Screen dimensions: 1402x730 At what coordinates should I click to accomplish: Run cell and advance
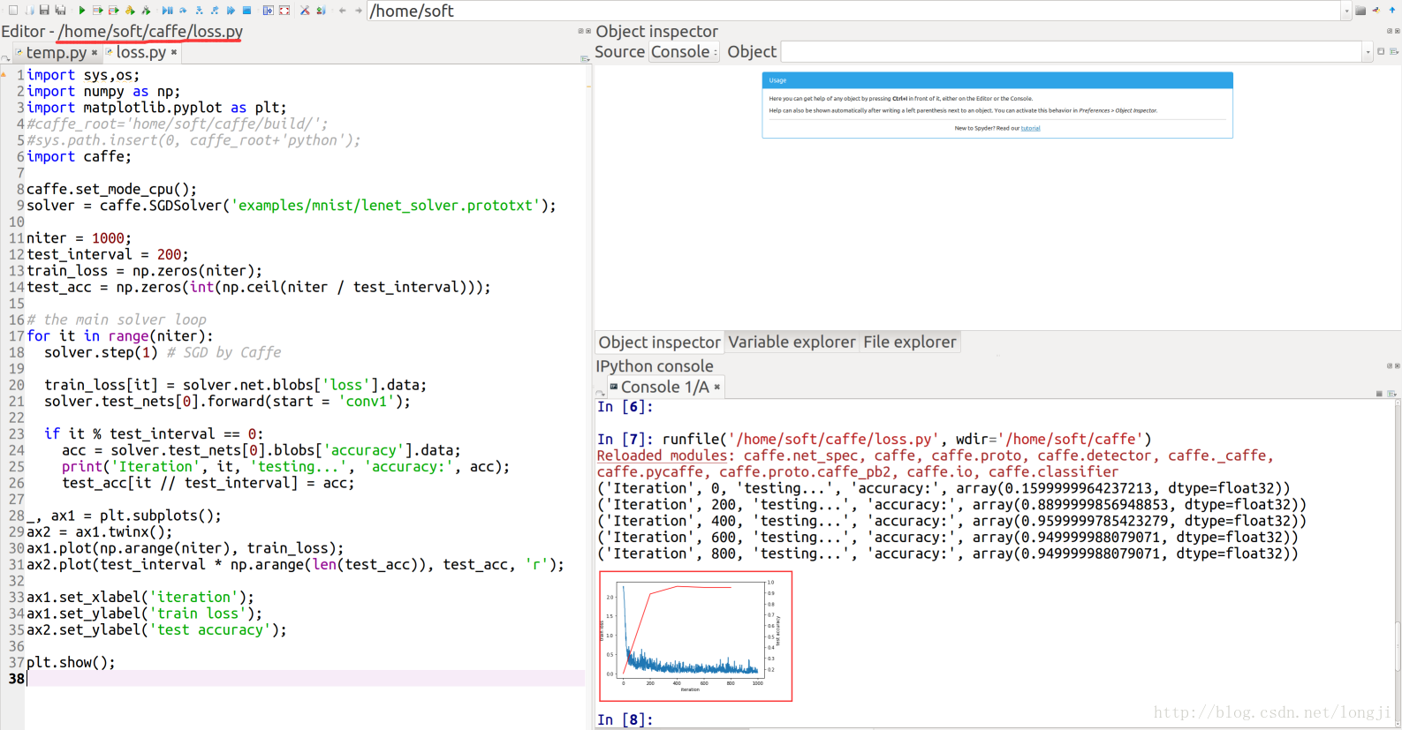pyautogui.click(x=113, y=11)
